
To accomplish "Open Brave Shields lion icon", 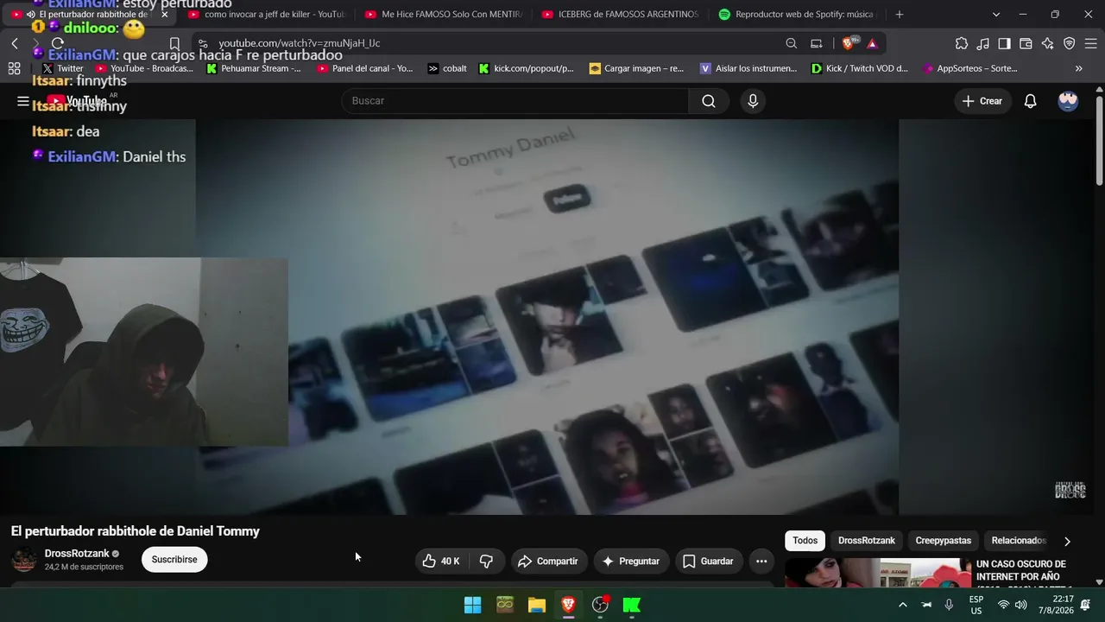I will click(849, 43).
